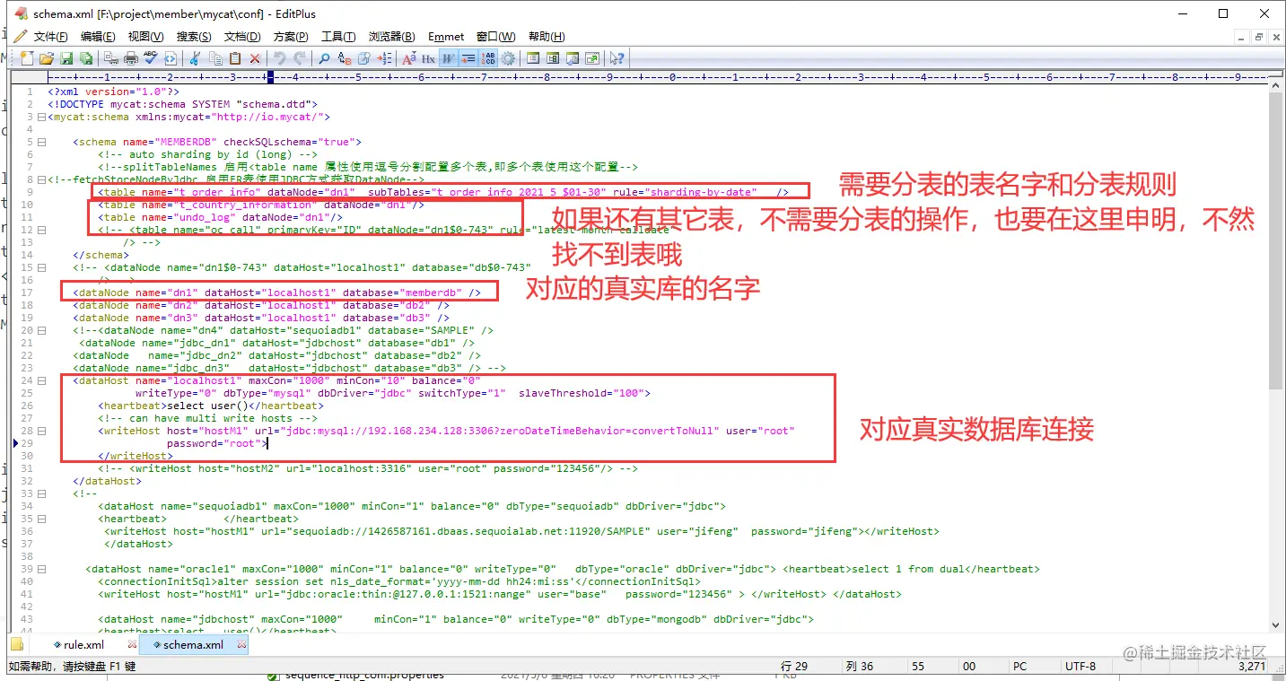Cut selection with scissors icon
This screenshot has height=681, width=1286.
[194, 58]
